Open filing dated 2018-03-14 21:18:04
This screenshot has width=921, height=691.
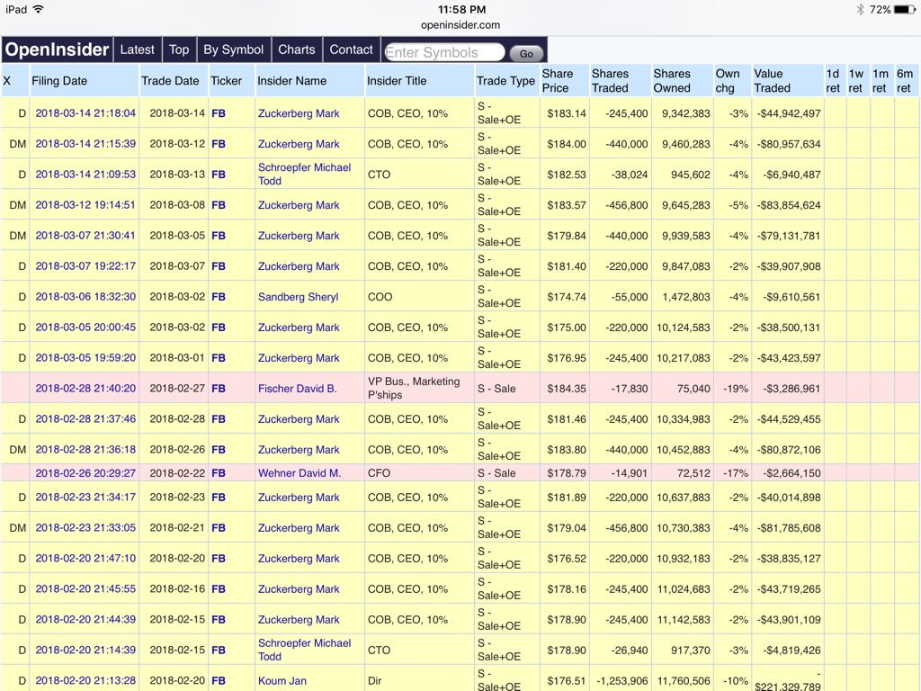click(85, 113)
